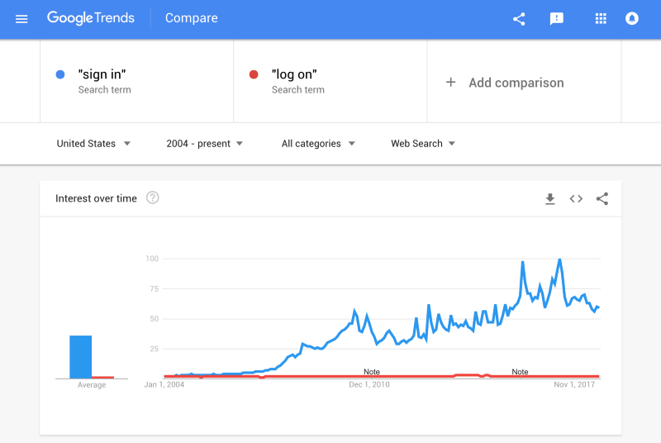Open the 2004 - present date dropdown
The width and height of the screenshot is (661, 443).
coord(204,144)
